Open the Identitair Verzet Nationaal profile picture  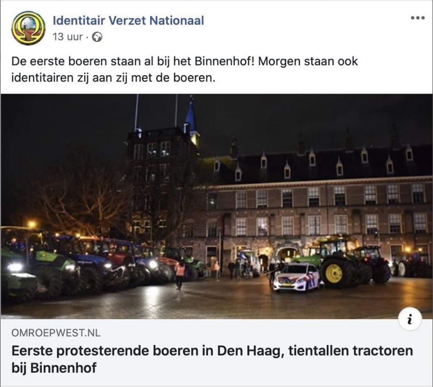[28, 28]
